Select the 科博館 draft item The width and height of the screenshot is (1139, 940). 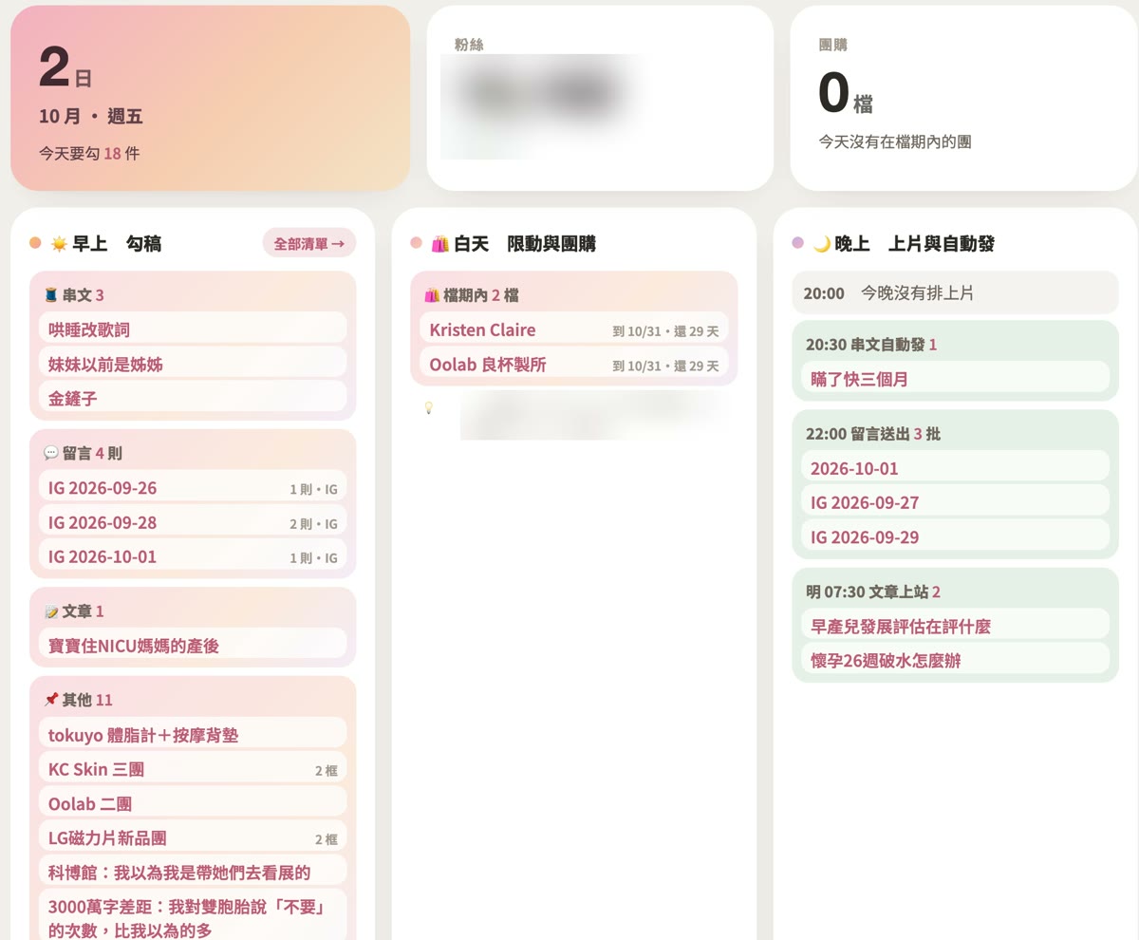pyautogui.click(x=193, y=872)
